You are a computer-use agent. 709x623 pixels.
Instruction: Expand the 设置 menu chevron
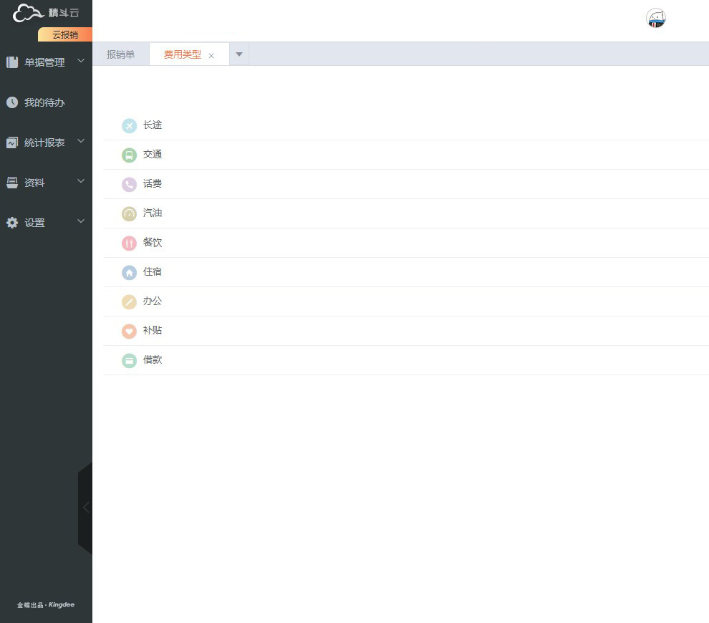[x=81, y=221]
